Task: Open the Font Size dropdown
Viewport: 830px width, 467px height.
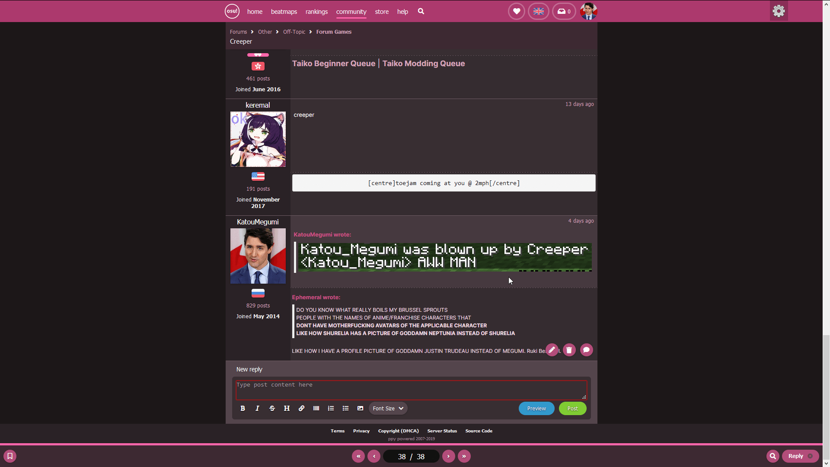Action: (x=387, y=408)
